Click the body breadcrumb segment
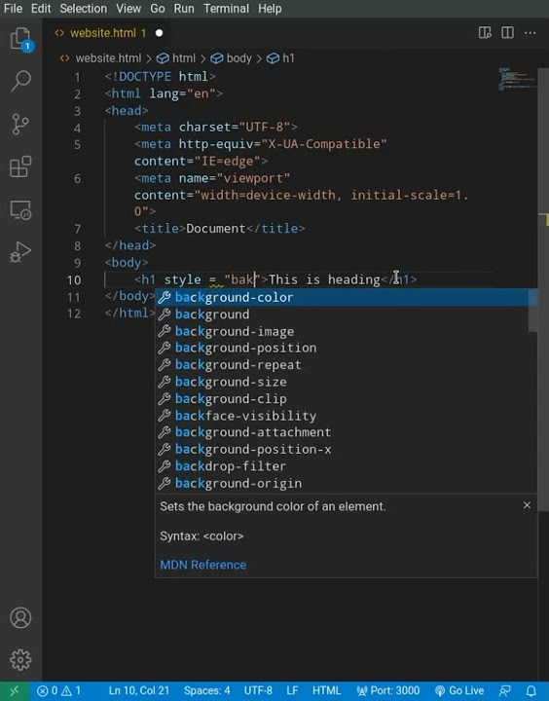 [238, 58]
